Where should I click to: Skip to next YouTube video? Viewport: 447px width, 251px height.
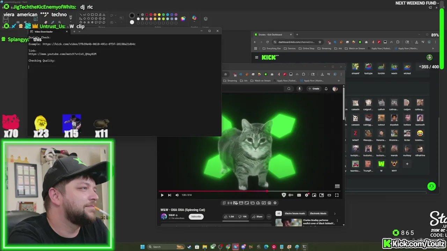click(170, 195)
